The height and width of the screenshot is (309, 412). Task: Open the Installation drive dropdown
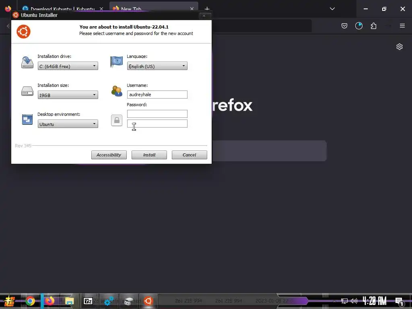click(68, 66)
